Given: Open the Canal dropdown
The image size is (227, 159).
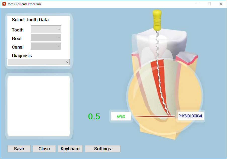Looking at the screenshot, I should 46,46.
